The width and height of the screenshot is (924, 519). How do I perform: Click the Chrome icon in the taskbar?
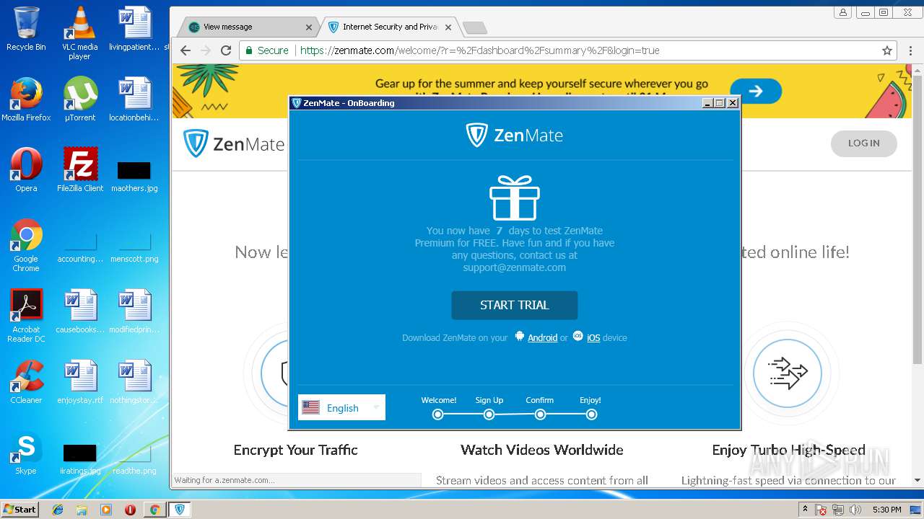154,510
